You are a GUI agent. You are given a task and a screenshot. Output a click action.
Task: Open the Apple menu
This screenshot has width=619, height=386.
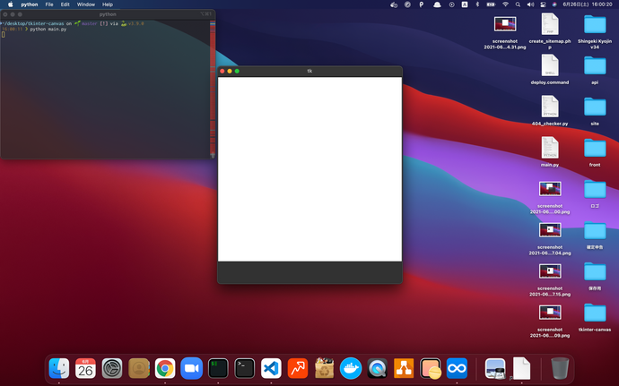tap(11, 4)
